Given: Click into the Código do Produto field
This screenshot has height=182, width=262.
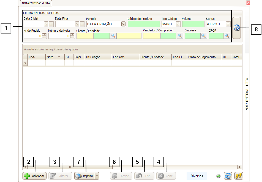Looking at the screenshot, I should (143, 24).
